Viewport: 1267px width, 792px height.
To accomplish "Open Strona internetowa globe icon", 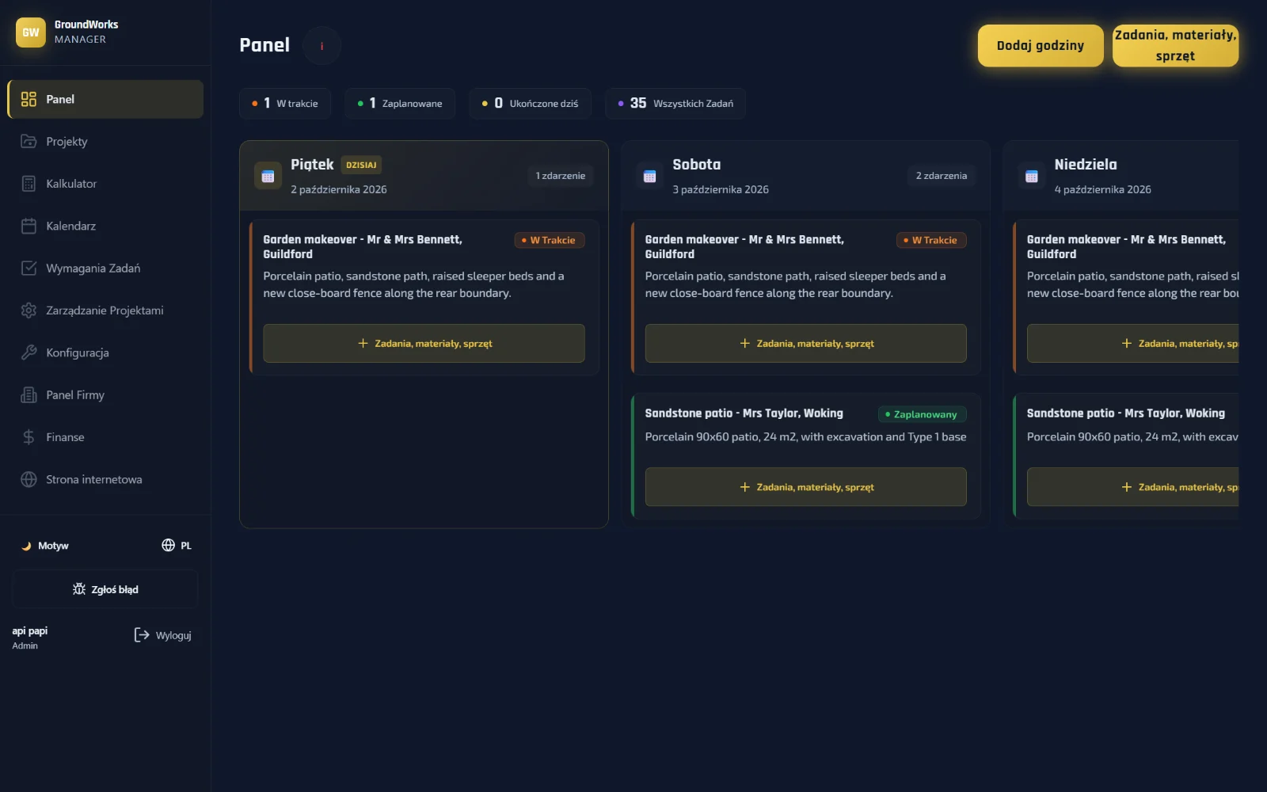I will pyautogui.click(x=29, y=479).
